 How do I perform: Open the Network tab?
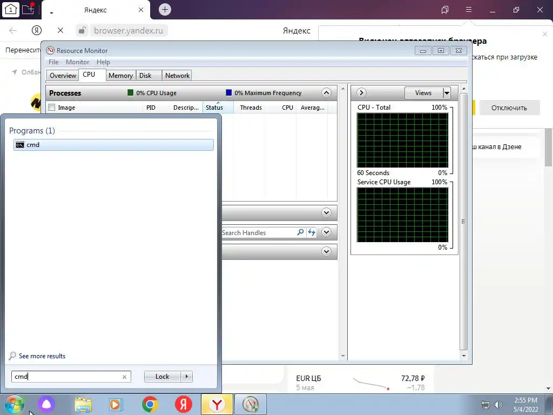click(x=177, y=76)
